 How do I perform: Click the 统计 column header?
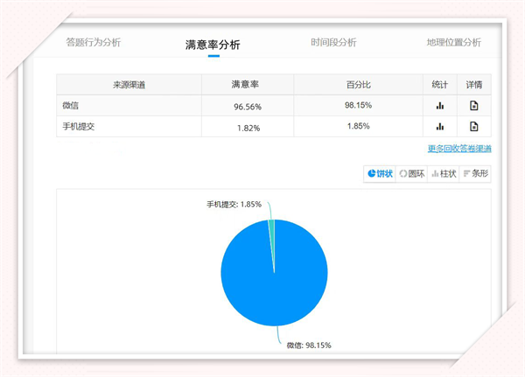[x=440, y=85]
